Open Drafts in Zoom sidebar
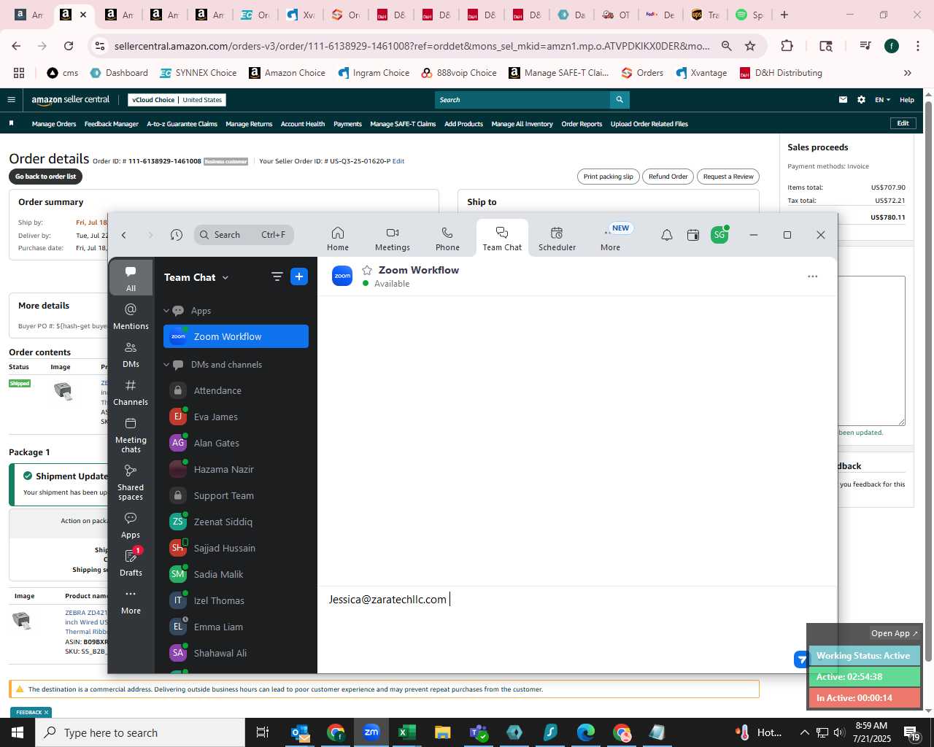Screen dimensions: 934x747 (x=131, y=562)
